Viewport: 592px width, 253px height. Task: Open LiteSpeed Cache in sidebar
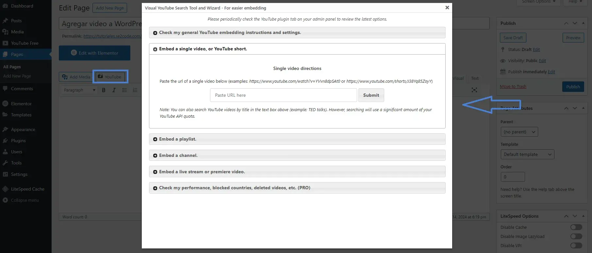pos(27,189)
